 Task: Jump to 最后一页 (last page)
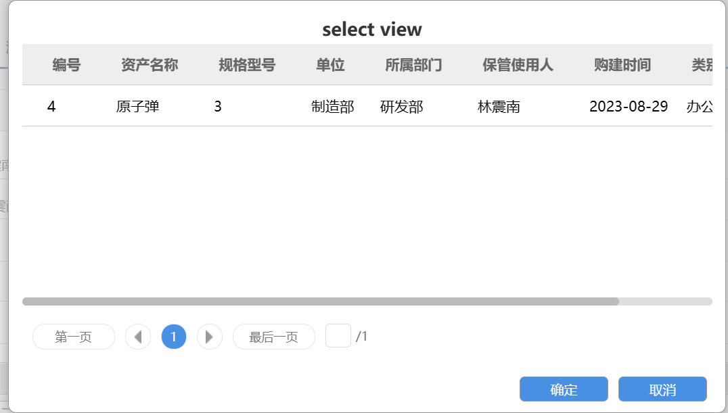274,337
